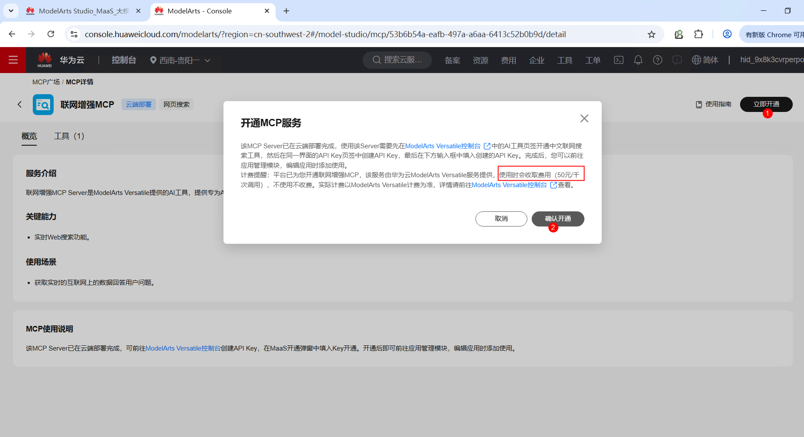
Task: Open the browser profile account icon
Action: click(x=727, y=34)
